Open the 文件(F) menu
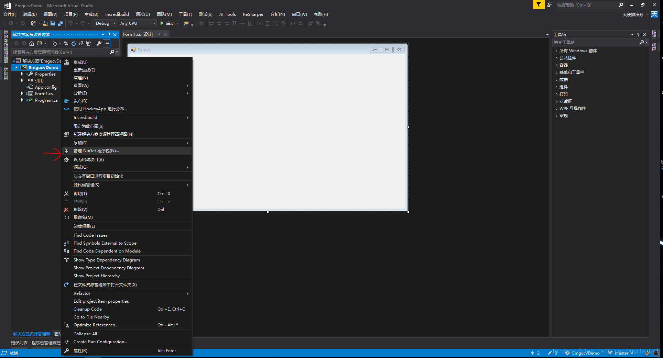This screenshot has width=663, height=358. [10, 14]
